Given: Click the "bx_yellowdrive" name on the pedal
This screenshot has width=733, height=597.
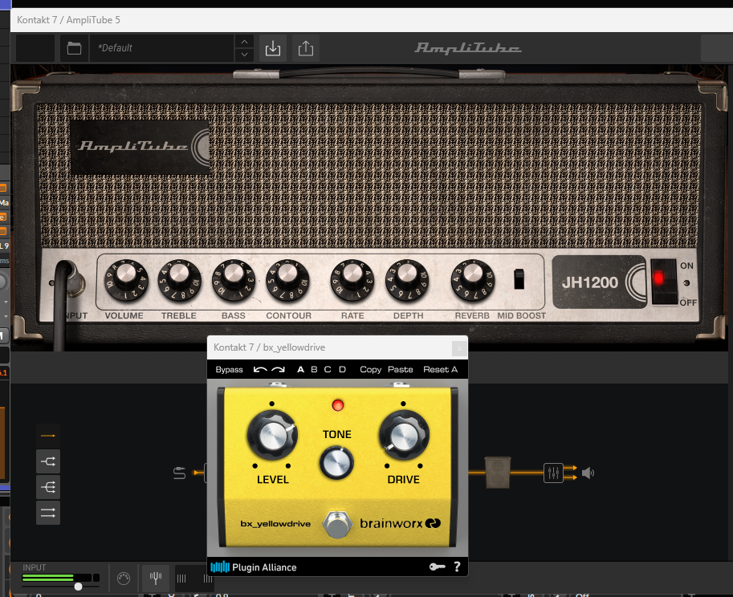Looking at the screenshot, I should (x=275, y=524).
